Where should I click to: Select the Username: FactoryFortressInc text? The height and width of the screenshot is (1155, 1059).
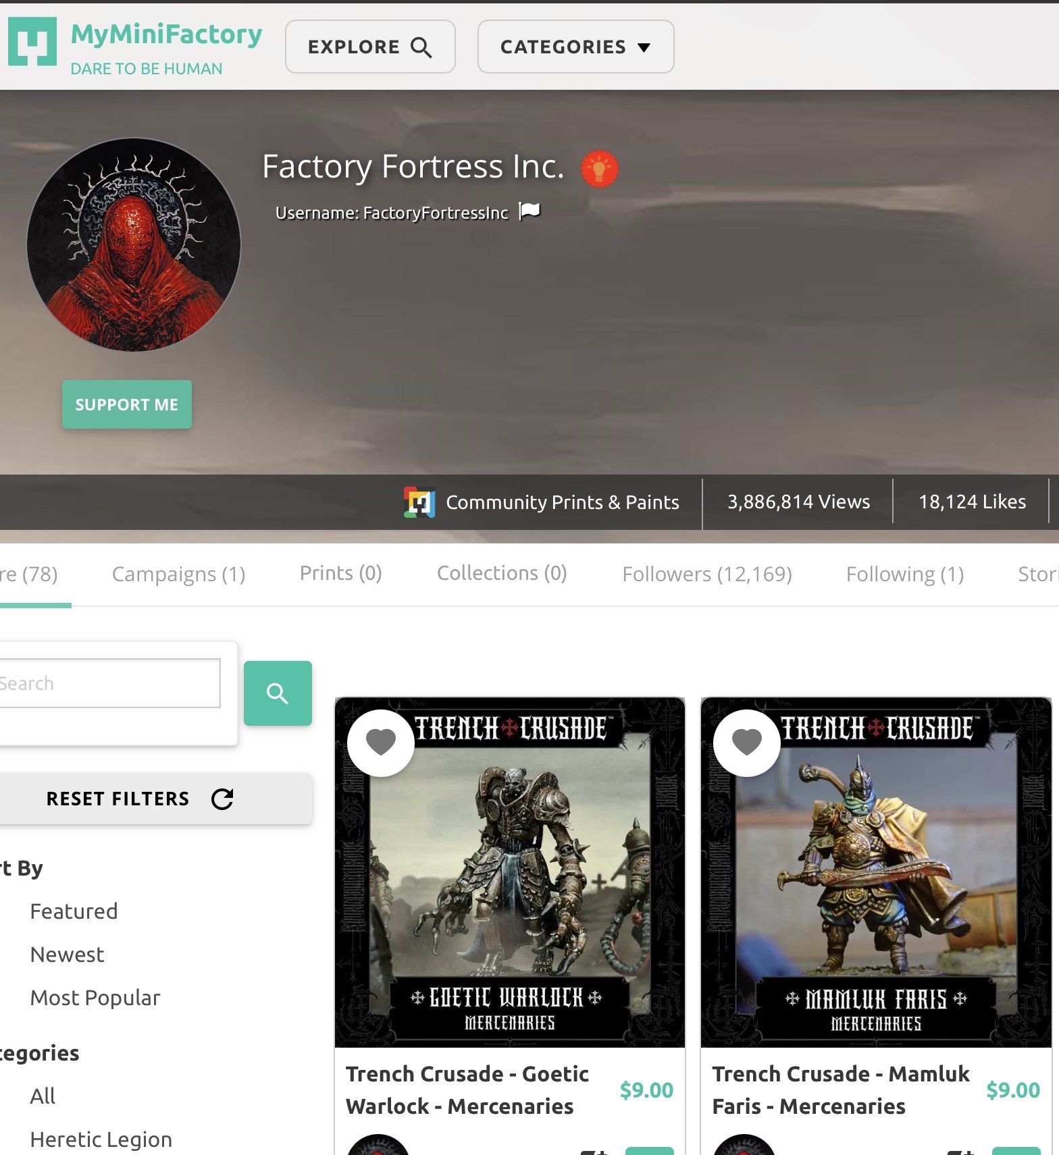392,213
